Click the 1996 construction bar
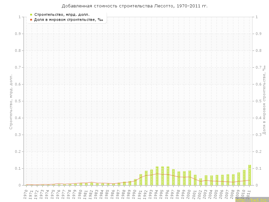This screenshot has width=269, height=202. (x=168, y=176)
